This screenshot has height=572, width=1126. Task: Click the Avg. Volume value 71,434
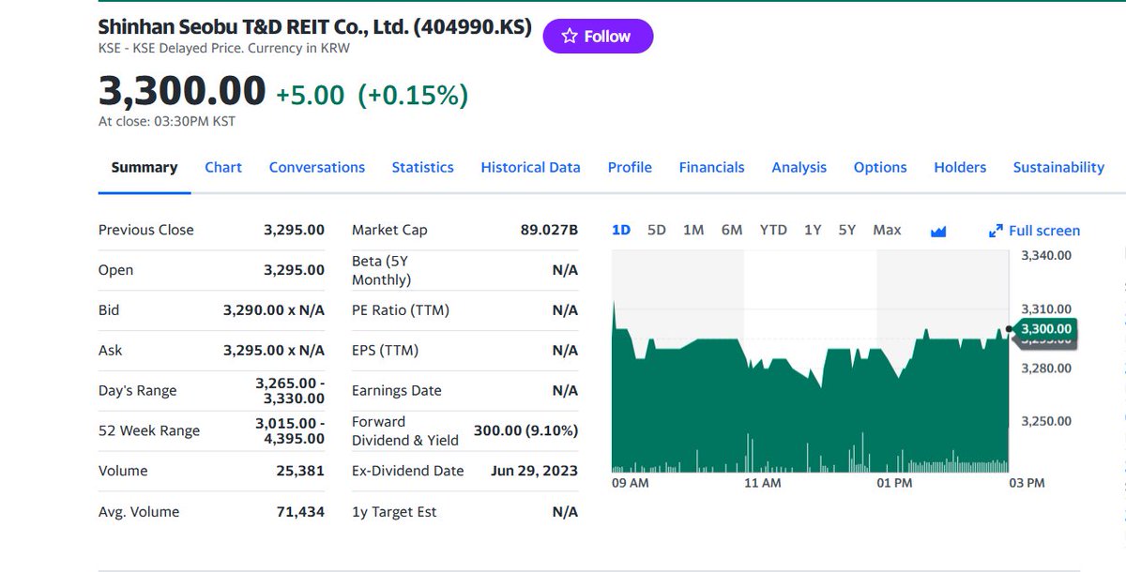[300, 512]
